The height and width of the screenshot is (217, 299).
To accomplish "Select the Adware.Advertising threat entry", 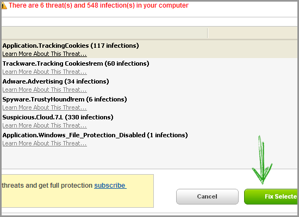I will [55, 81].
